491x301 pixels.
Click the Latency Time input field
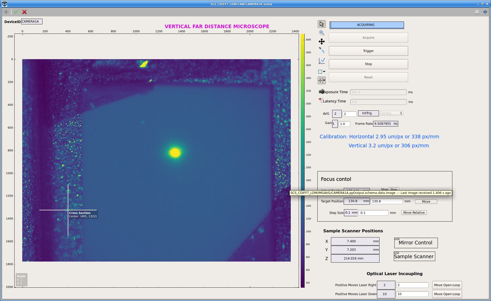coord(378,102)
